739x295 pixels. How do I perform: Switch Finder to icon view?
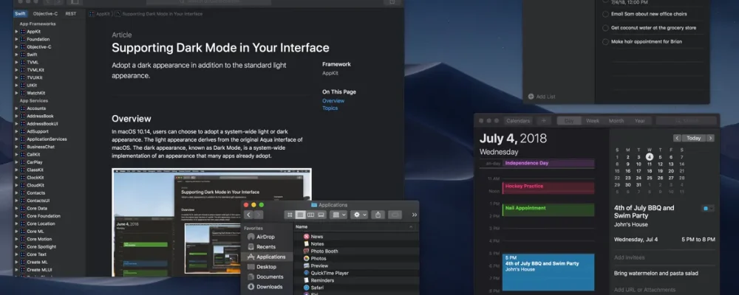click(x=290, y=215)
